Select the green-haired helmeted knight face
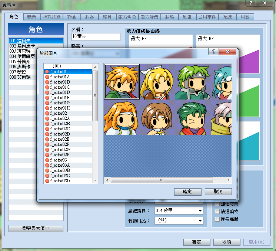Viewport: 276px width, 251px height. (x=193, y=82)
